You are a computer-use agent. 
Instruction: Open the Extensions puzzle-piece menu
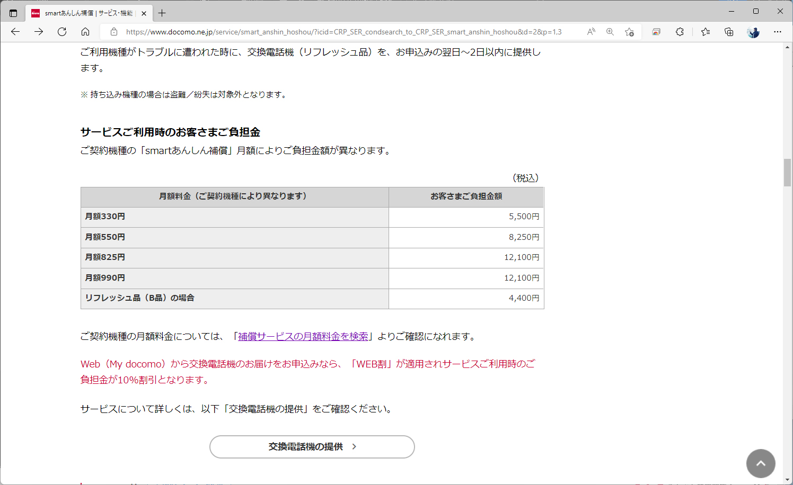680,32
